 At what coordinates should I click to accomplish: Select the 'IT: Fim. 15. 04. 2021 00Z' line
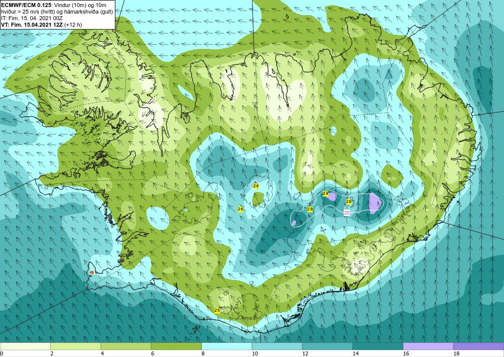click(x=32, y=18)
